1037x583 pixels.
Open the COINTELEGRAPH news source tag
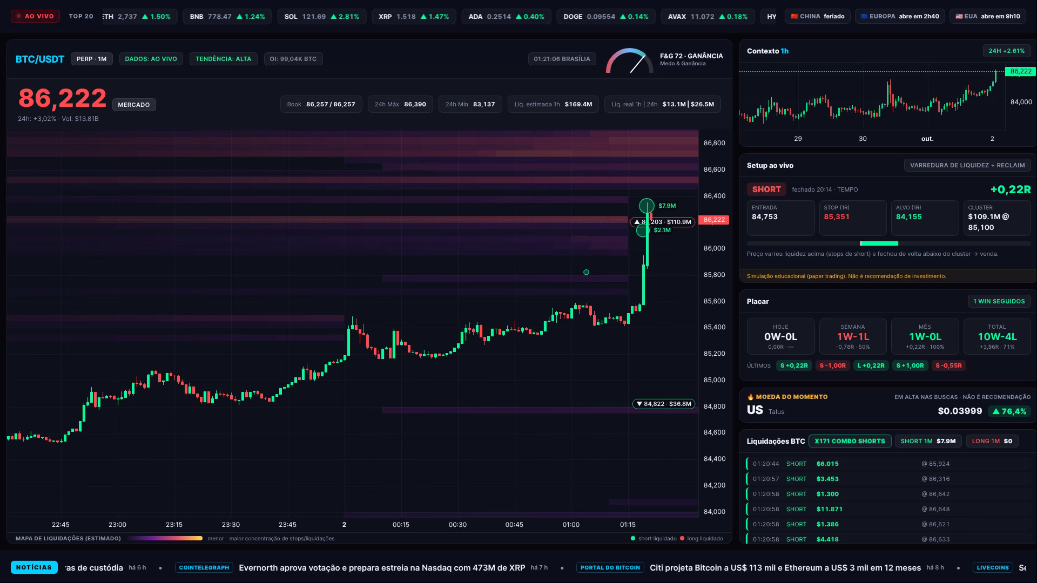point(204,567)
